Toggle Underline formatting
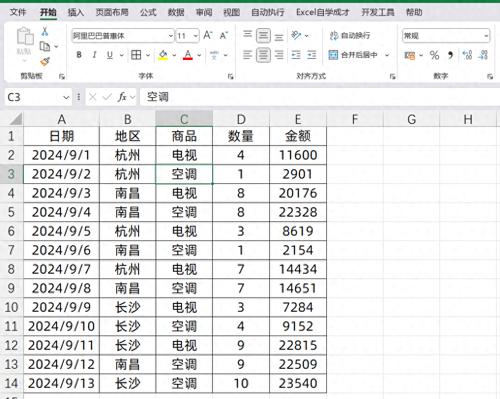500x399 pixels. tap(110, 55)
